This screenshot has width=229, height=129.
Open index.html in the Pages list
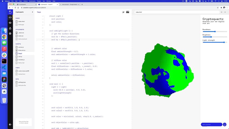[x=21, y=21]
